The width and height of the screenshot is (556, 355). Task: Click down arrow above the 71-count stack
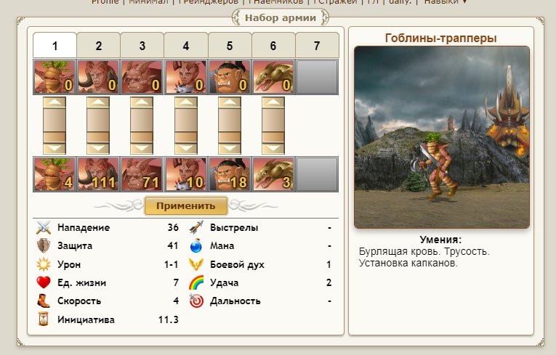[142, 148]
